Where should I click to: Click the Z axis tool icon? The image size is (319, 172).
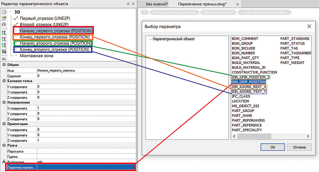[x=4, y=45]
